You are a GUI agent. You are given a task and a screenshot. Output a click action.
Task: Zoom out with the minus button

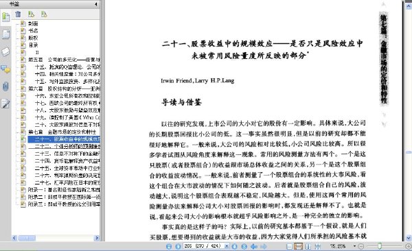[x=360, y=246]
